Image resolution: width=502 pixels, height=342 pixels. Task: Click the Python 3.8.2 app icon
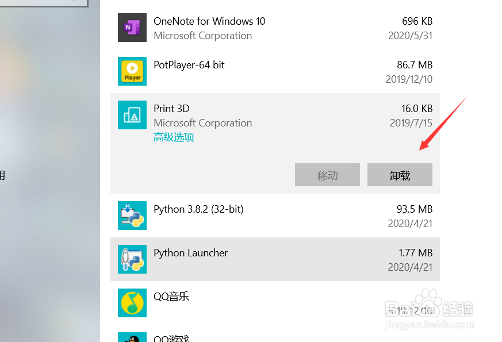point(132,216)
